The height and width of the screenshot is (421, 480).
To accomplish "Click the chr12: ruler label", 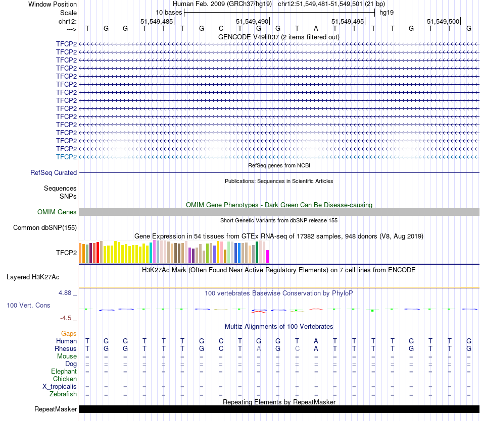I will 67,21.
